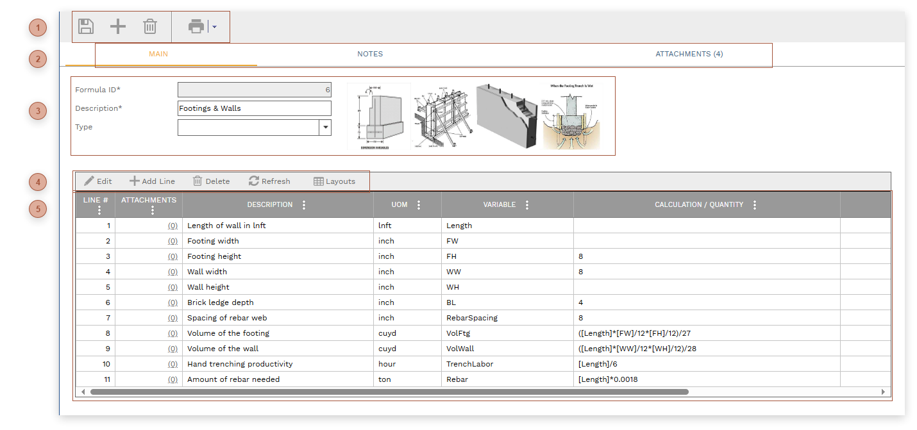Click the Edit pencil button in grid toolbar
This screenshot has width=917, height=430.
(x=98, y=181)
